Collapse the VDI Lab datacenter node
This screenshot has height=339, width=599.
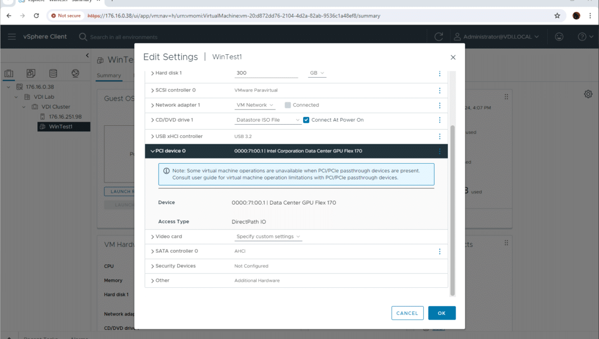tap(16, 97)
